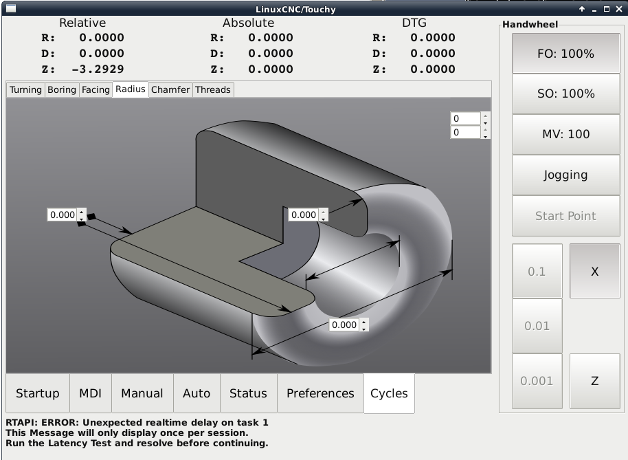Click the Relative Z value -3.2929
The image size is (628, 460).
pyautogui.click(x=98, y=69)
